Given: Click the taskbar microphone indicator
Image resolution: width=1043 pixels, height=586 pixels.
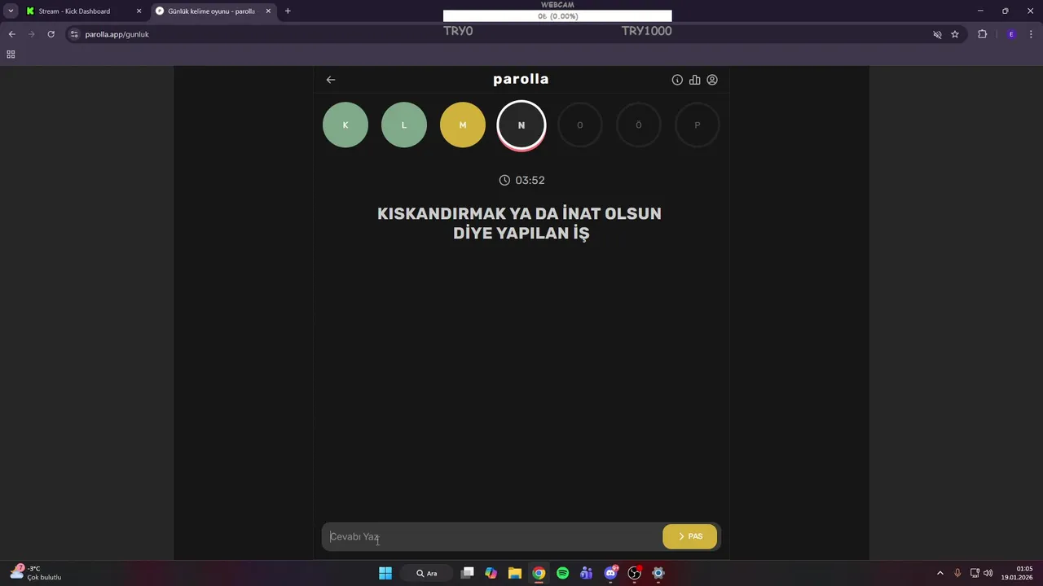Looking at the screenshot, I should click(x=957, y=573).
